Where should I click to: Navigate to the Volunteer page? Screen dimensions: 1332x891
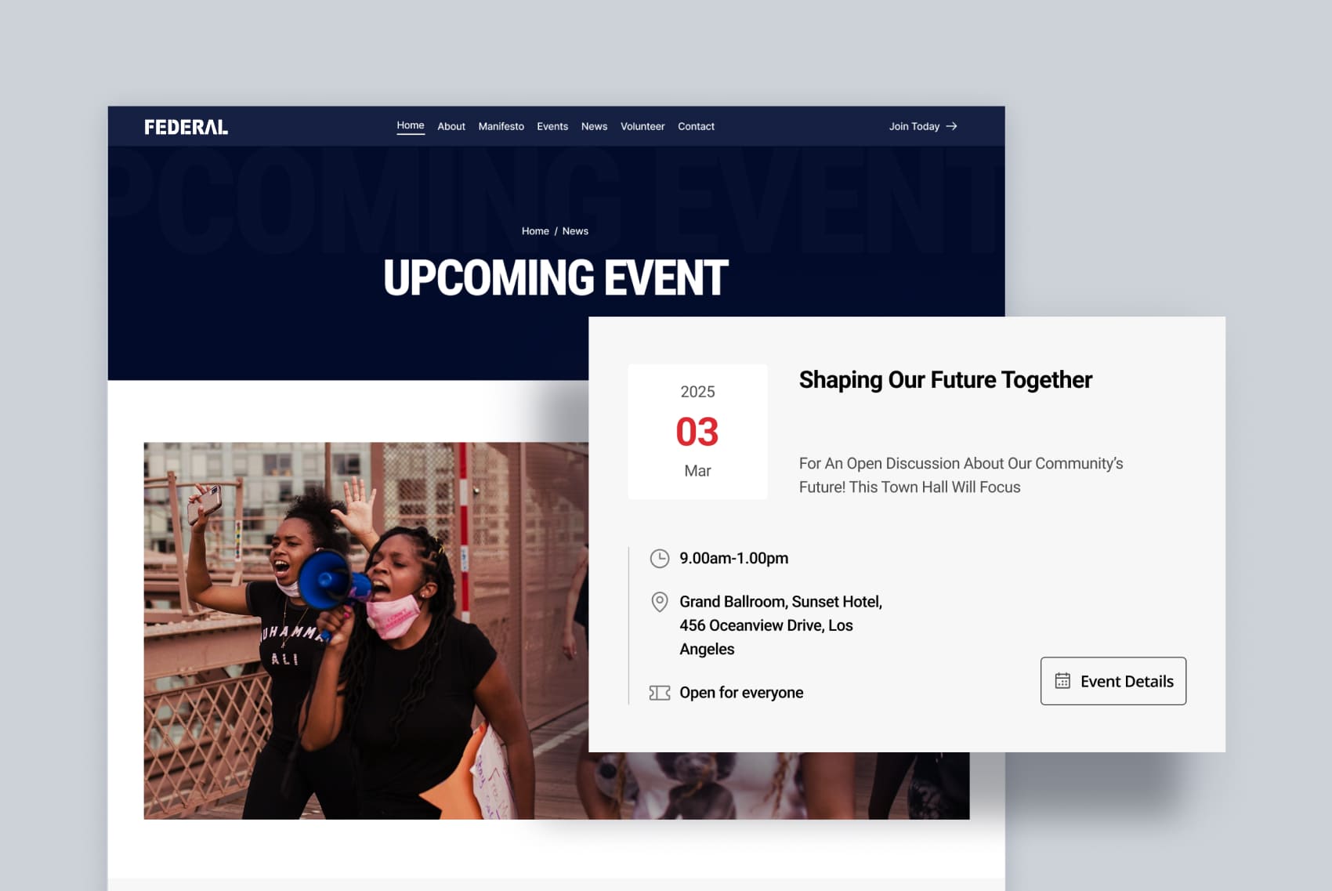click(x=642, y=126)
